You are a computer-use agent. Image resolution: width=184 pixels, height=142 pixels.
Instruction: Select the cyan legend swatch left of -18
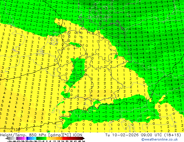click(x=35, y=138)
